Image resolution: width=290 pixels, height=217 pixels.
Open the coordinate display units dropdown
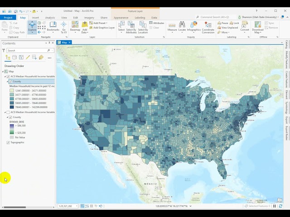click(x=190, y=206)
